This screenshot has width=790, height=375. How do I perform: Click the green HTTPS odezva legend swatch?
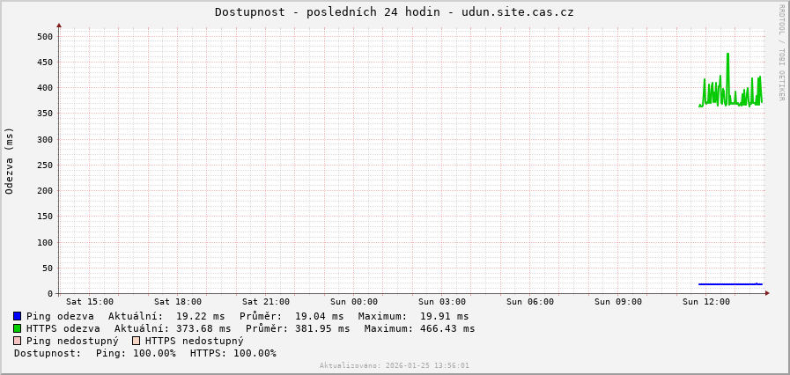(x=17, y=328)
